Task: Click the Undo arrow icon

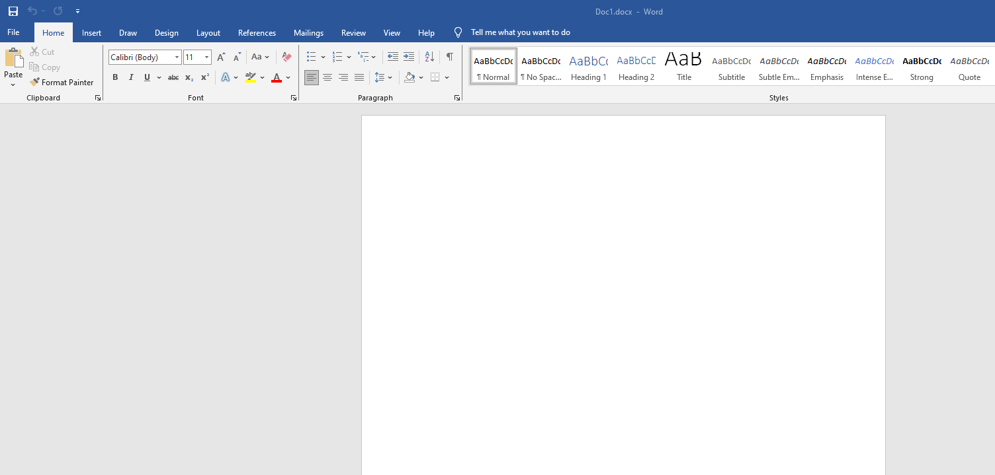Action: pyautogui.click(x=32, y=11)
